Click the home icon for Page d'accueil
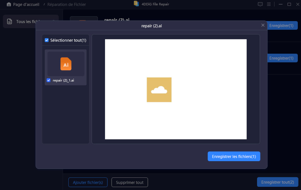 (9, 5)
